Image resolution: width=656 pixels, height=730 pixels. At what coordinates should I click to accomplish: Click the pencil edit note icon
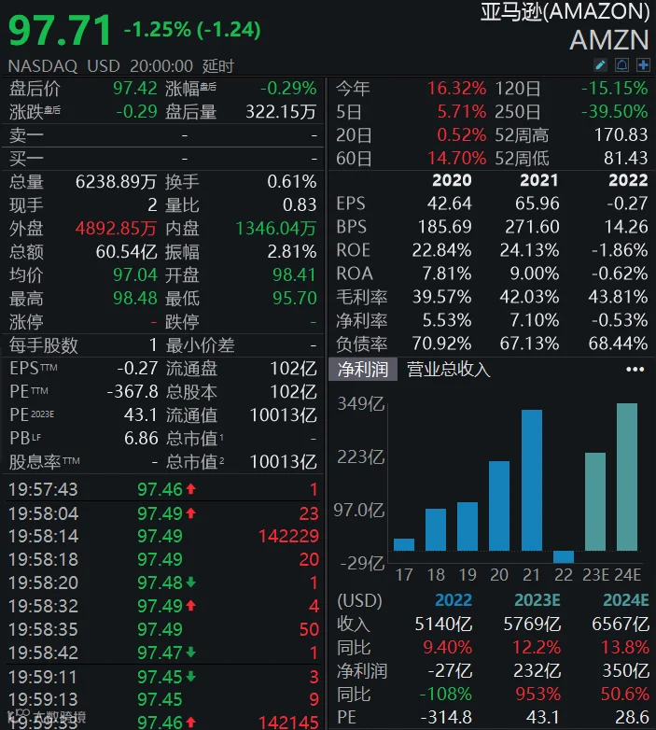(x=600, y=65)
